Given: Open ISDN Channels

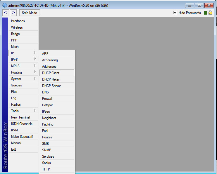Looking at the screenshot, I should [x=23, y=124].
